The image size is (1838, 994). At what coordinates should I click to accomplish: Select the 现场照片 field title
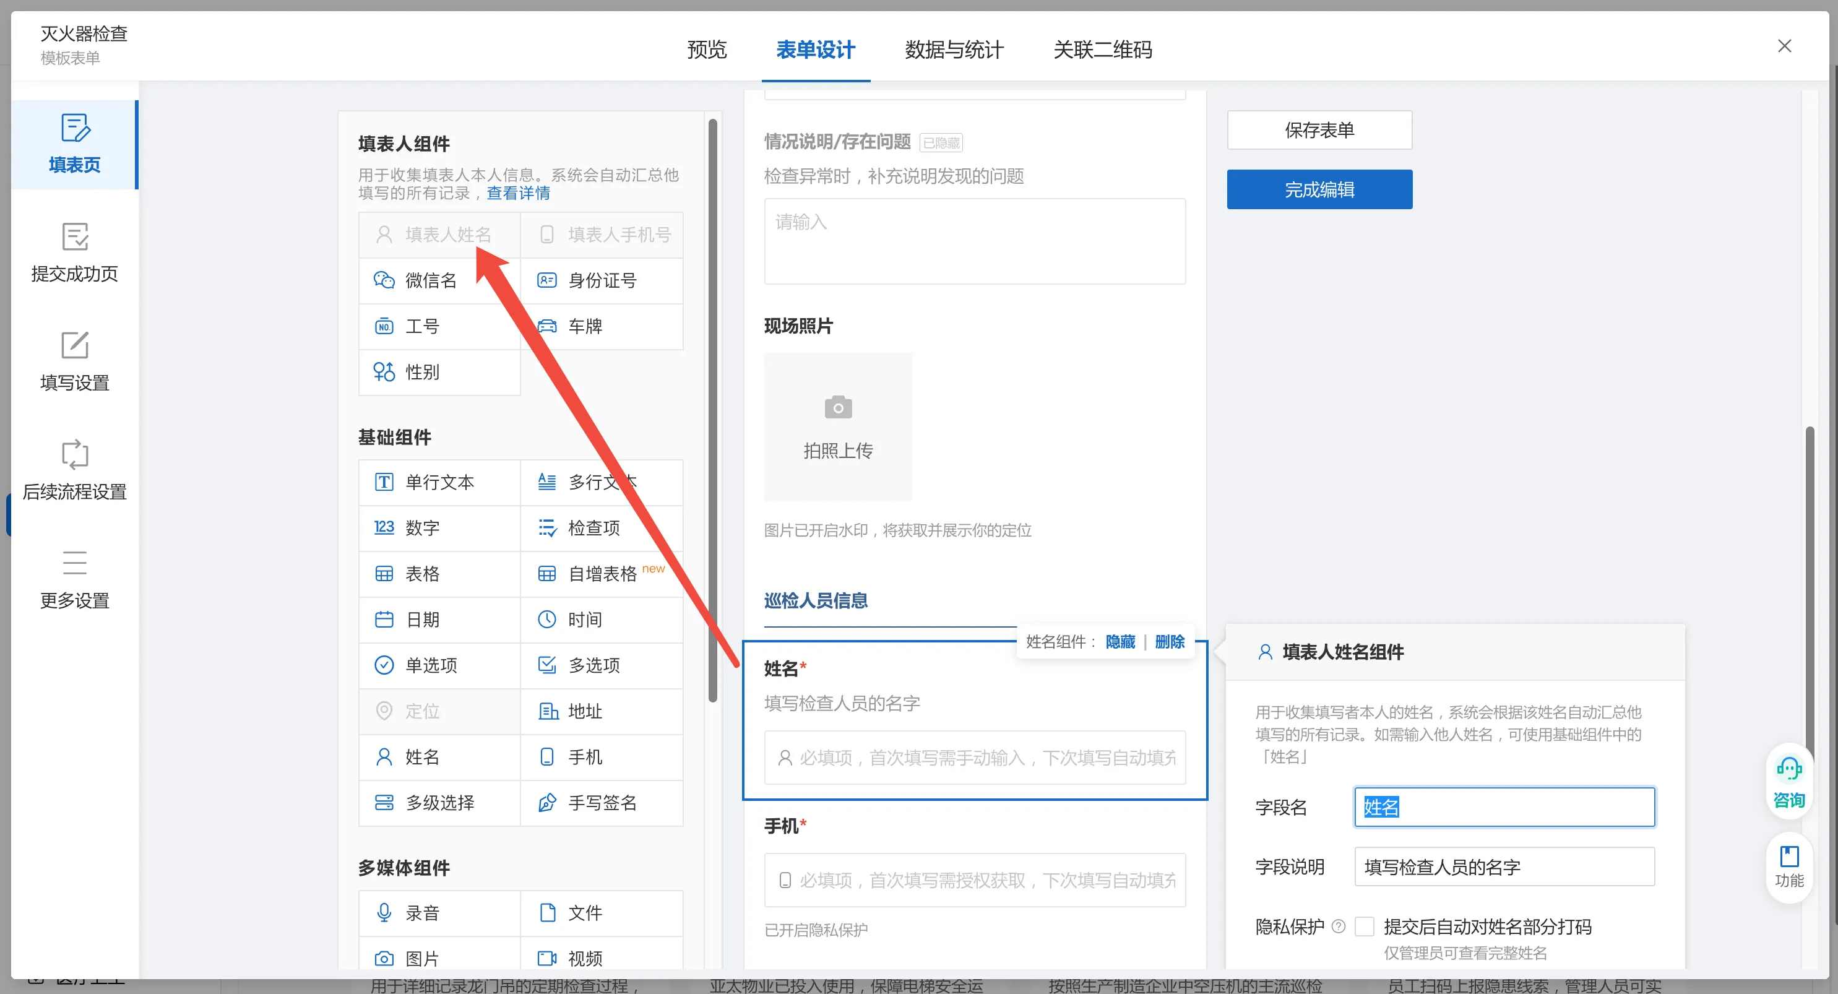(x=798, y=326)
